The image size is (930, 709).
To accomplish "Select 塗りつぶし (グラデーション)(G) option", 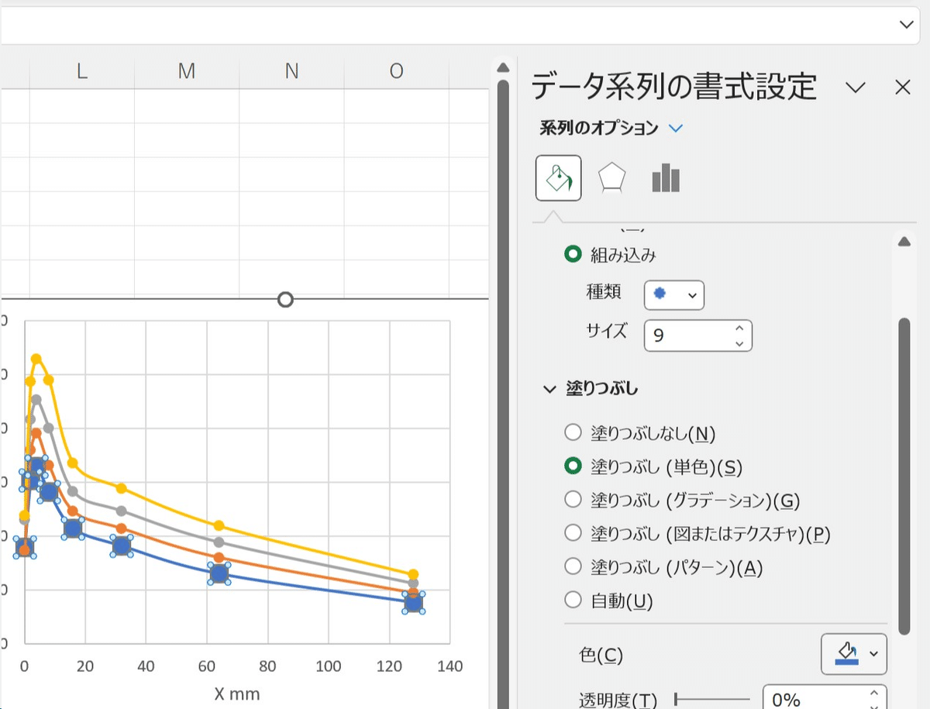I will click(573, 500).
